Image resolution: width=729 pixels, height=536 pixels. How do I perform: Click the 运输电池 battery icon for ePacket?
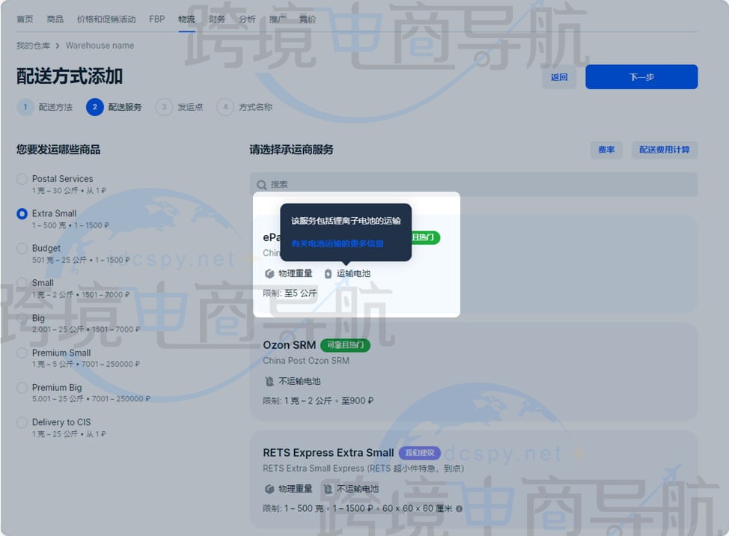[328, 273]
